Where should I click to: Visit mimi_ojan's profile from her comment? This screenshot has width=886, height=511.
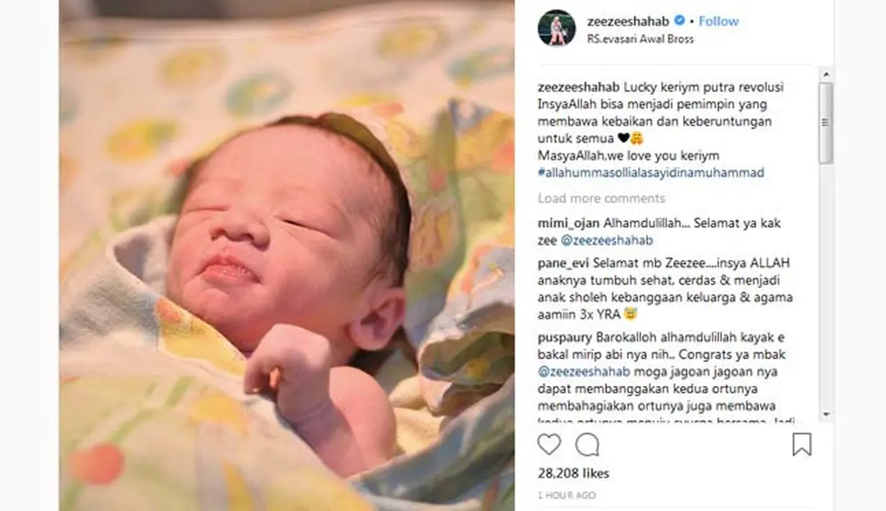pyautogui.click(x=565, y=224)
